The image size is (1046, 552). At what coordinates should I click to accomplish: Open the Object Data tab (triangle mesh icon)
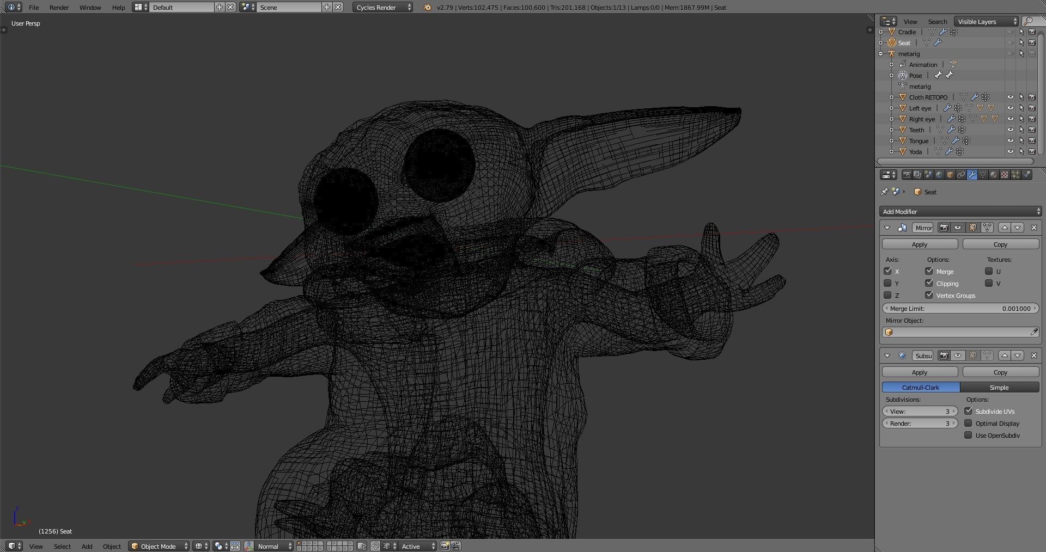983,175
